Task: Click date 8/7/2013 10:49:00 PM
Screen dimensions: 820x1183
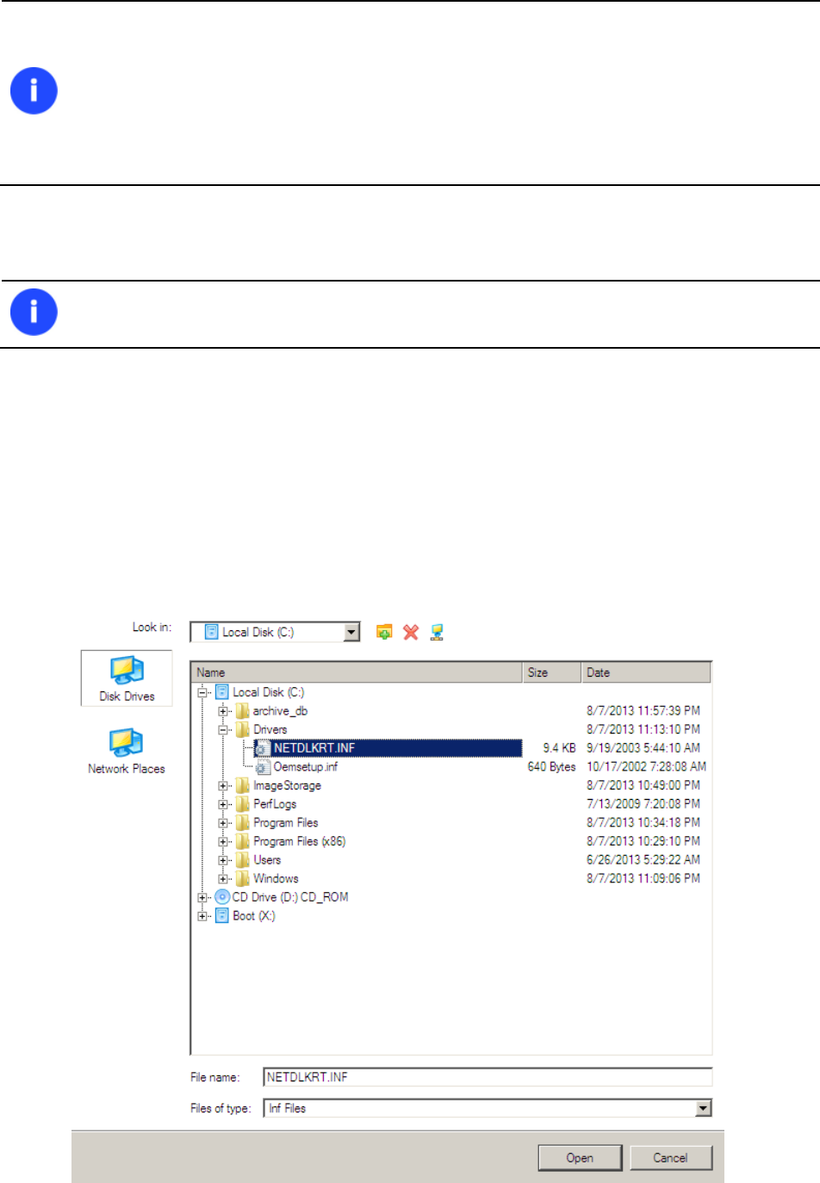Action: click(x=643, y=786)
